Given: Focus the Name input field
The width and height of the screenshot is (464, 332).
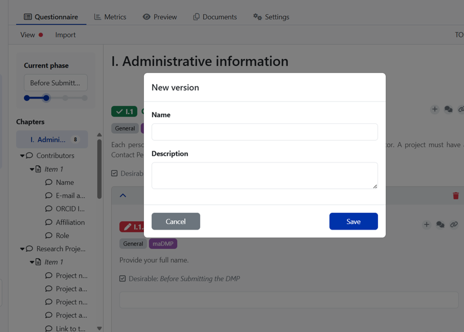Looking at the screenshot, I should pyautogui.click(x=264, y=132).
